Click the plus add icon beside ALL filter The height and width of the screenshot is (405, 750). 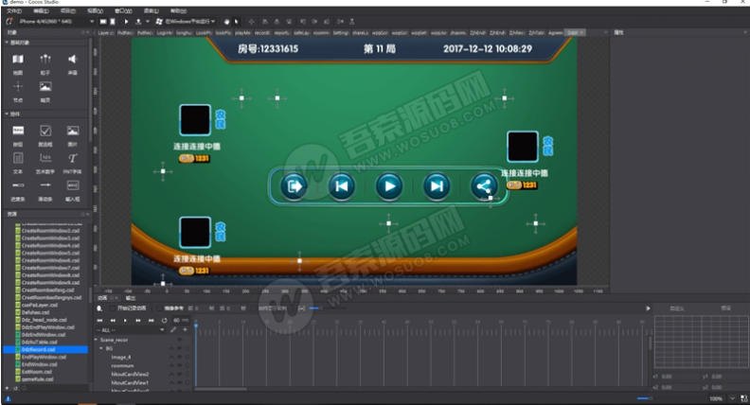(185, 330)
